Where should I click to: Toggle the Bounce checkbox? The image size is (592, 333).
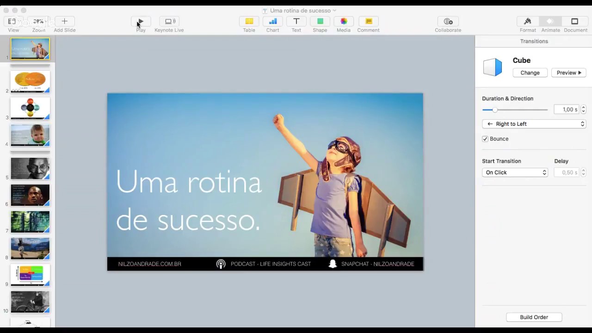click(485, 139)
